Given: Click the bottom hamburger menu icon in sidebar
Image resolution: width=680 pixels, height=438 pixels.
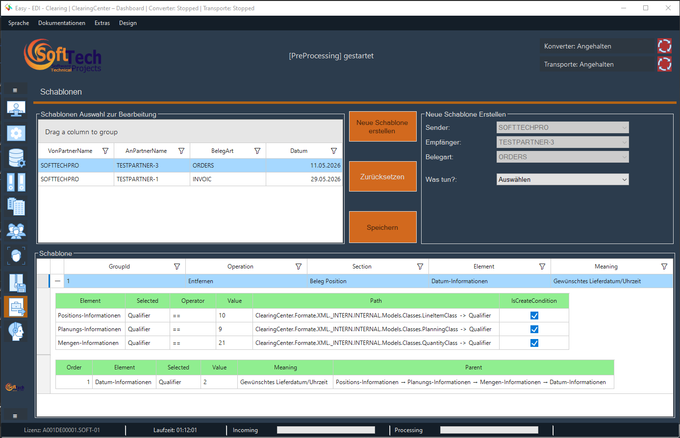Looking at the screenshot, I should click(x=15, y=416).
